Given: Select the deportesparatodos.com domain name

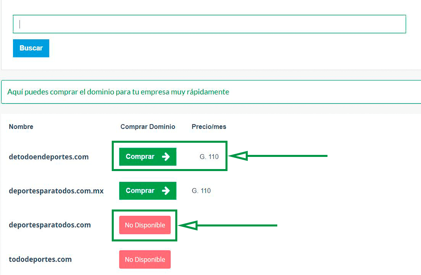Looking at the screenshot, I should point(50,225).
